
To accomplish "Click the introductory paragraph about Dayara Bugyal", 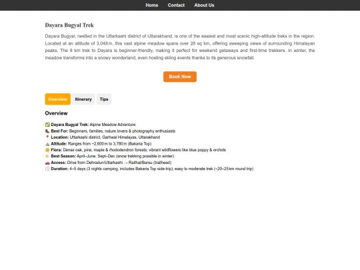I will (180, 47).
